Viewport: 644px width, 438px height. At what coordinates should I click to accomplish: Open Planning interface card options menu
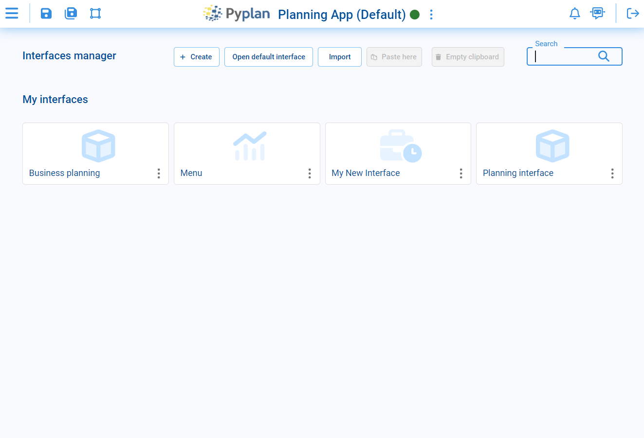[612, 174]
